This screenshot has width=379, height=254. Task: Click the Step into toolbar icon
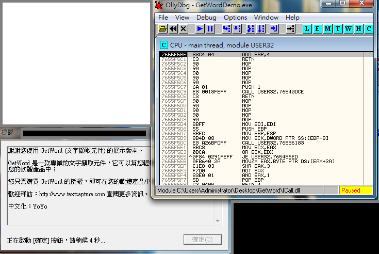coord(226,29)
